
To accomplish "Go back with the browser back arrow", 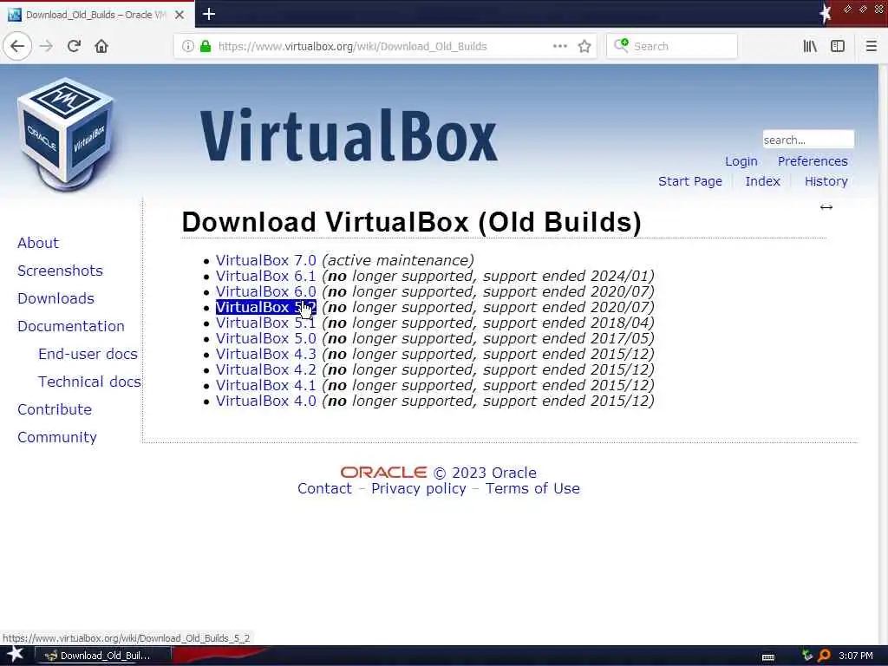I will pos(17,46).
